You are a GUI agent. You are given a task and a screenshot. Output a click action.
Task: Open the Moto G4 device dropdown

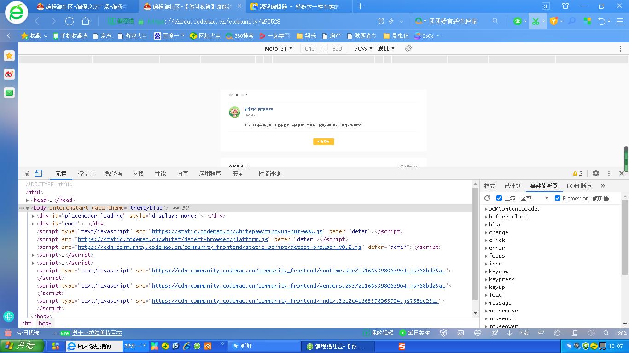pyautogui.click(x=279, y=48)
